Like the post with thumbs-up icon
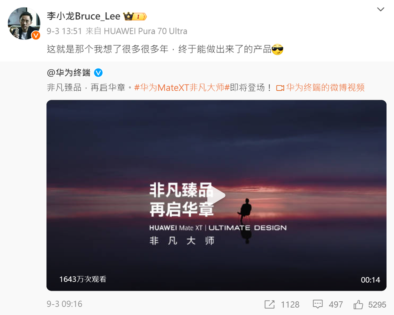This screenshot has height=315, width=394. tap(358, 304)
